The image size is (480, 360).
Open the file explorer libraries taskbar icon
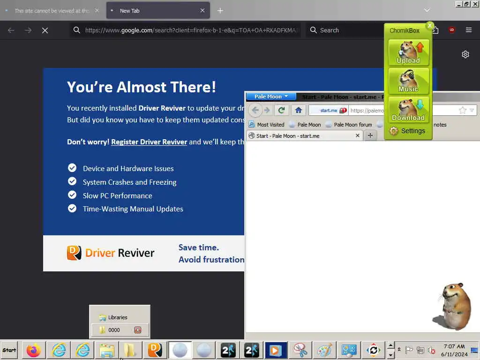click(x=107, y=350)
